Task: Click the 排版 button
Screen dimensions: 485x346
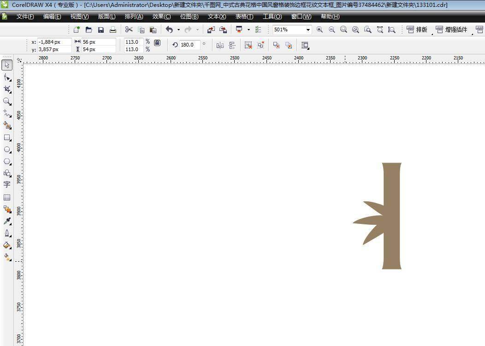Action: click(x=417, y=29)
